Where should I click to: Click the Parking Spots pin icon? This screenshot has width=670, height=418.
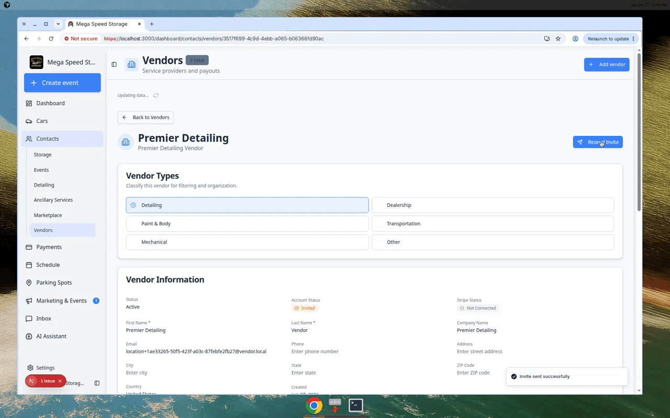[29, 283]
